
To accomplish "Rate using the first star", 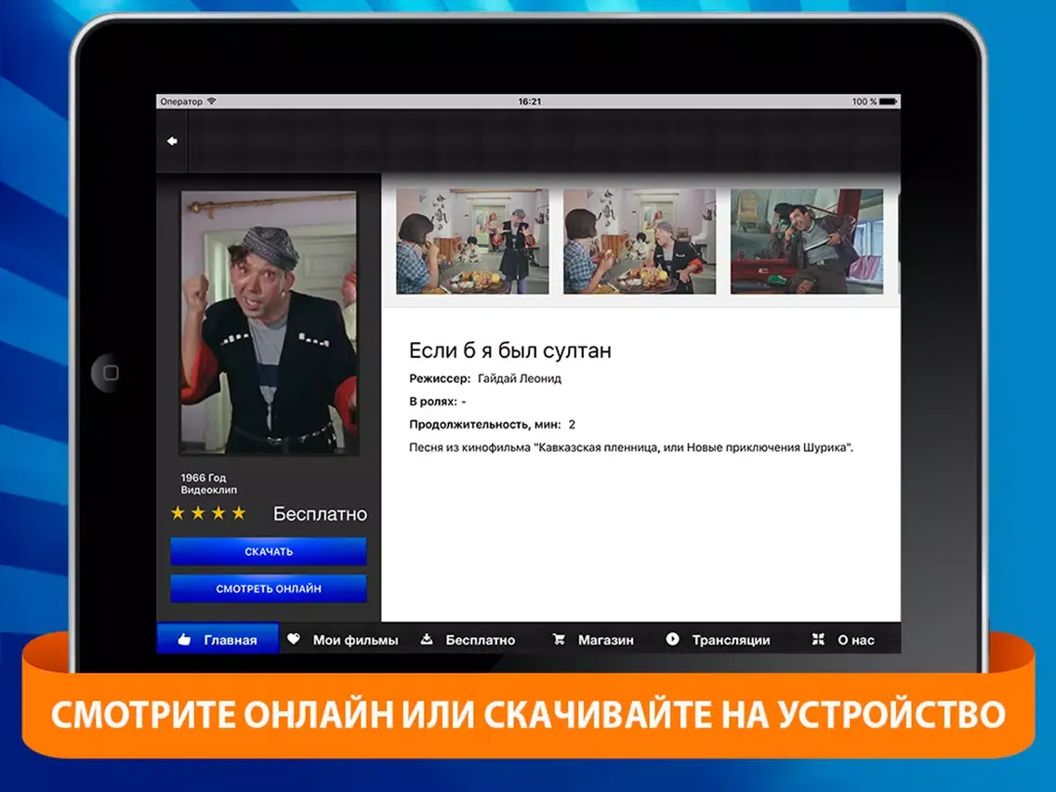I will pyautogui.click(x=178, y=513).
